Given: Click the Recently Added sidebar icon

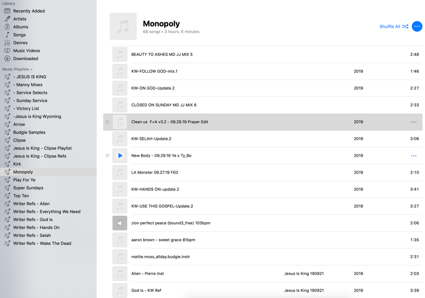Looking at the screenshot, I should [x=7, y=11].
